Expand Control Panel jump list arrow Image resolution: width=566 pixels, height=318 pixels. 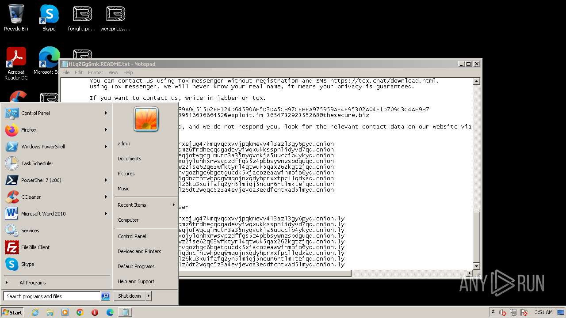point(106,113)
